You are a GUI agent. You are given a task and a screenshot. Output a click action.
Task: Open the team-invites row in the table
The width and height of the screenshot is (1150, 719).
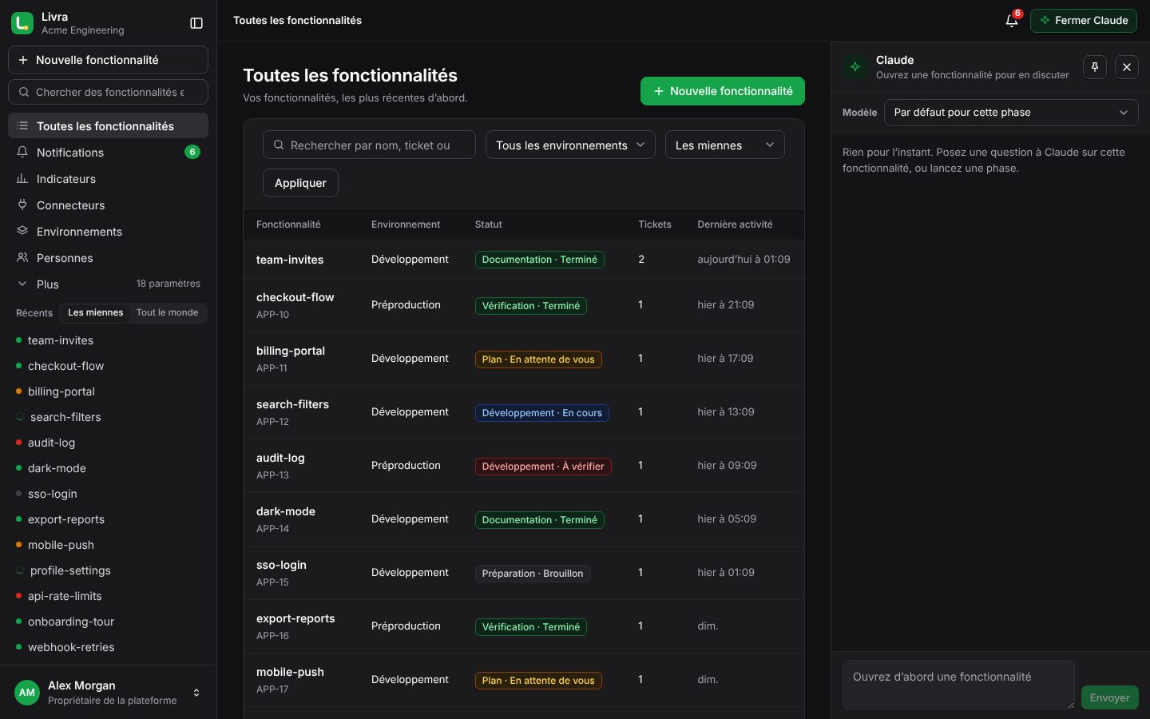point(524,260)
